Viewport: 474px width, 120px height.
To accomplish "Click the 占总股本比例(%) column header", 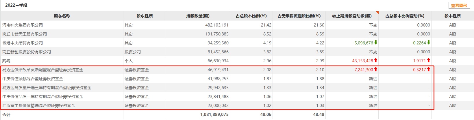I will pyautogui.click(x=251, y=16).
